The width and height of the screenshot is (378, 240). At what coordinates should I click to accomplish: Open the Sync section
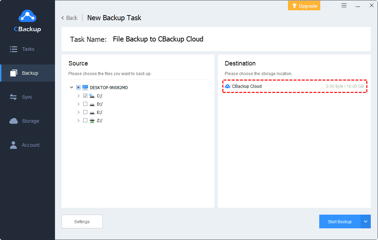click(27, 97)
